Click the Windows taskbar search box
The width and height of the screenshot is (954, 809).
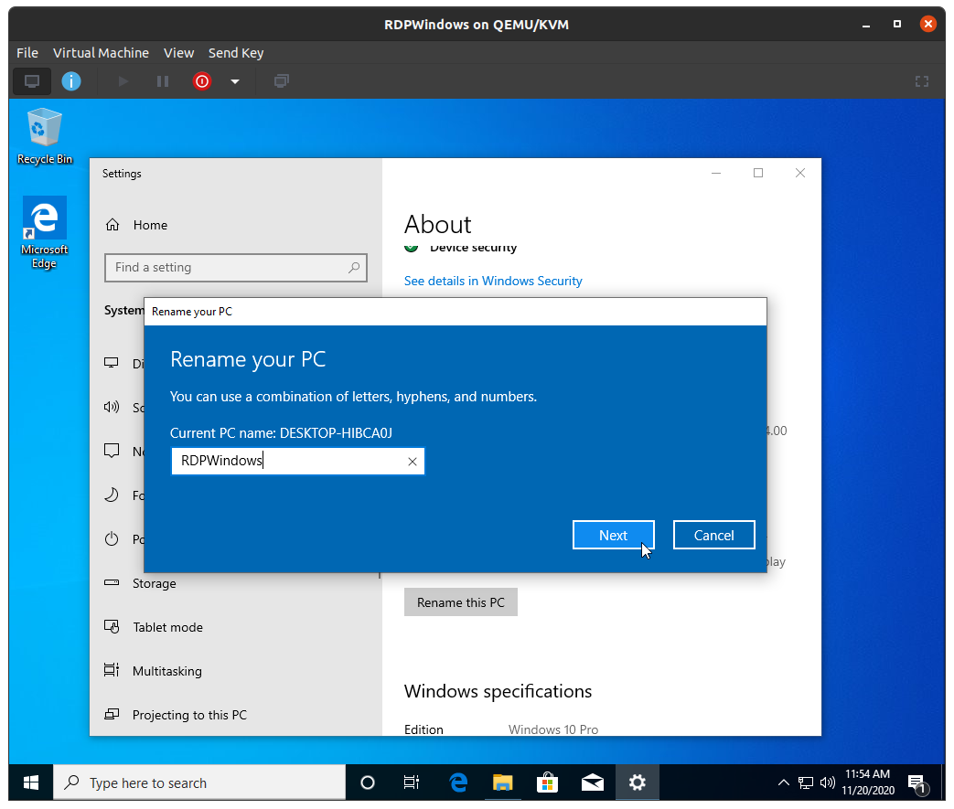click(199, 782)
